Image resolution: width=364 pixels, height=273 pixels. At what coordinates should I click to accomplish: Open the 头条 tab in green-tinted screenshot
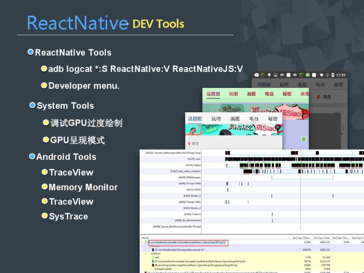[304, 94]
